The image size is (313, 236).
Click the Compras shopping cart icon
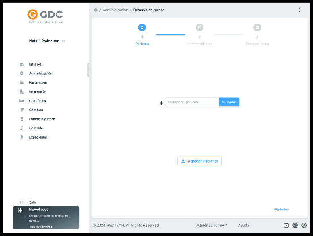(x=22, y=110)
